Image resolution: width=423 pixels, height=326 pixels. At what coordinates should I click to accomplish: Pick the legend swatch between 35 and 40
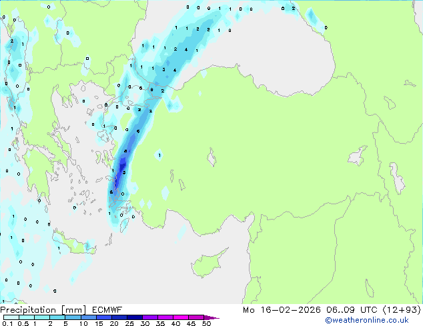[165, 317]
